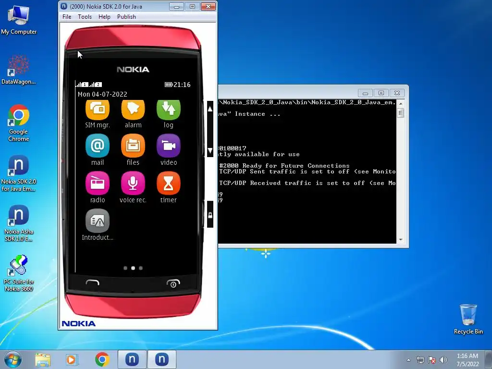Tap the phone's end/power key
492x369 pixels.
173,283
